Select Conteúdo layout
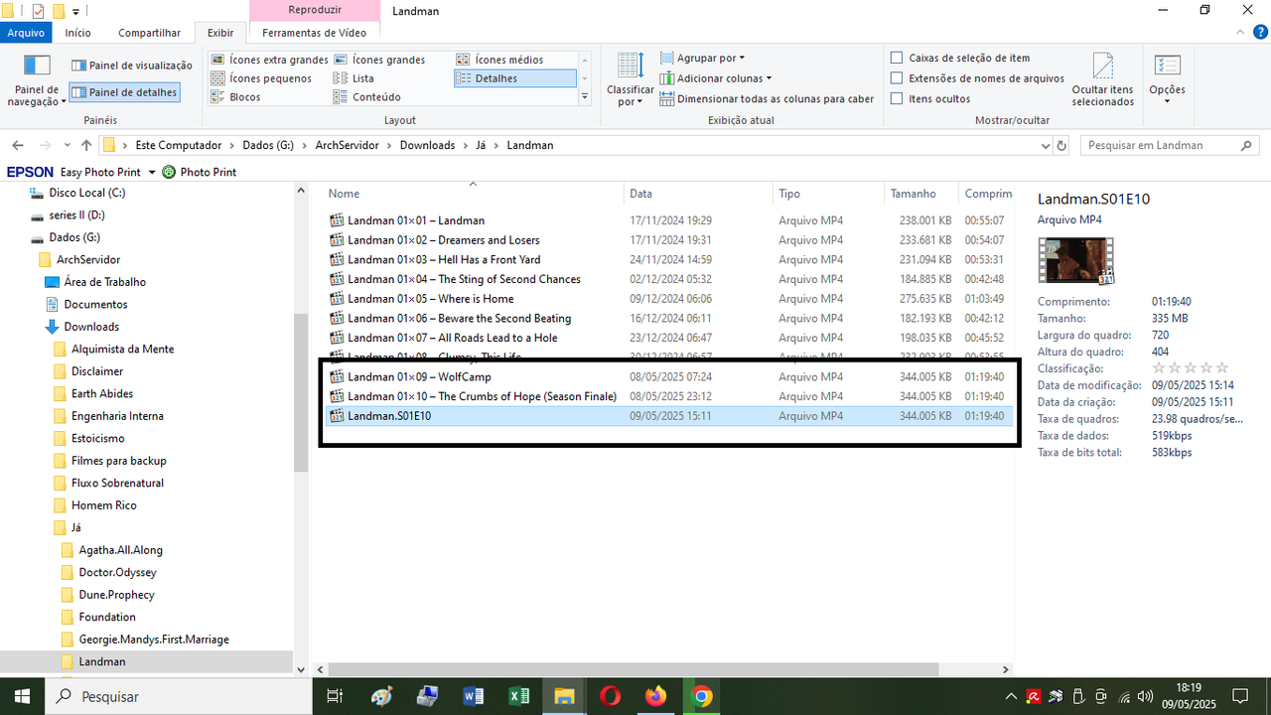The image size is (1271, 715). 367,97
